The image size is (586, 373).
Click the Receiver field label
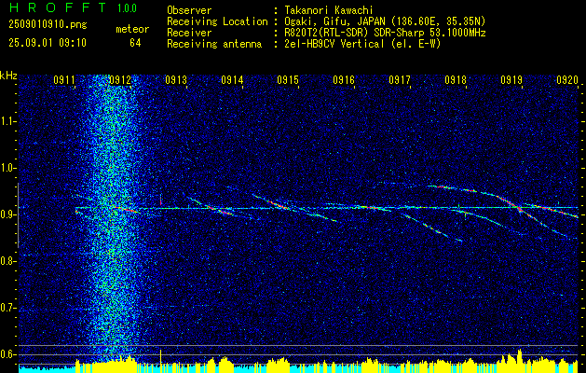tap(189, 33)
